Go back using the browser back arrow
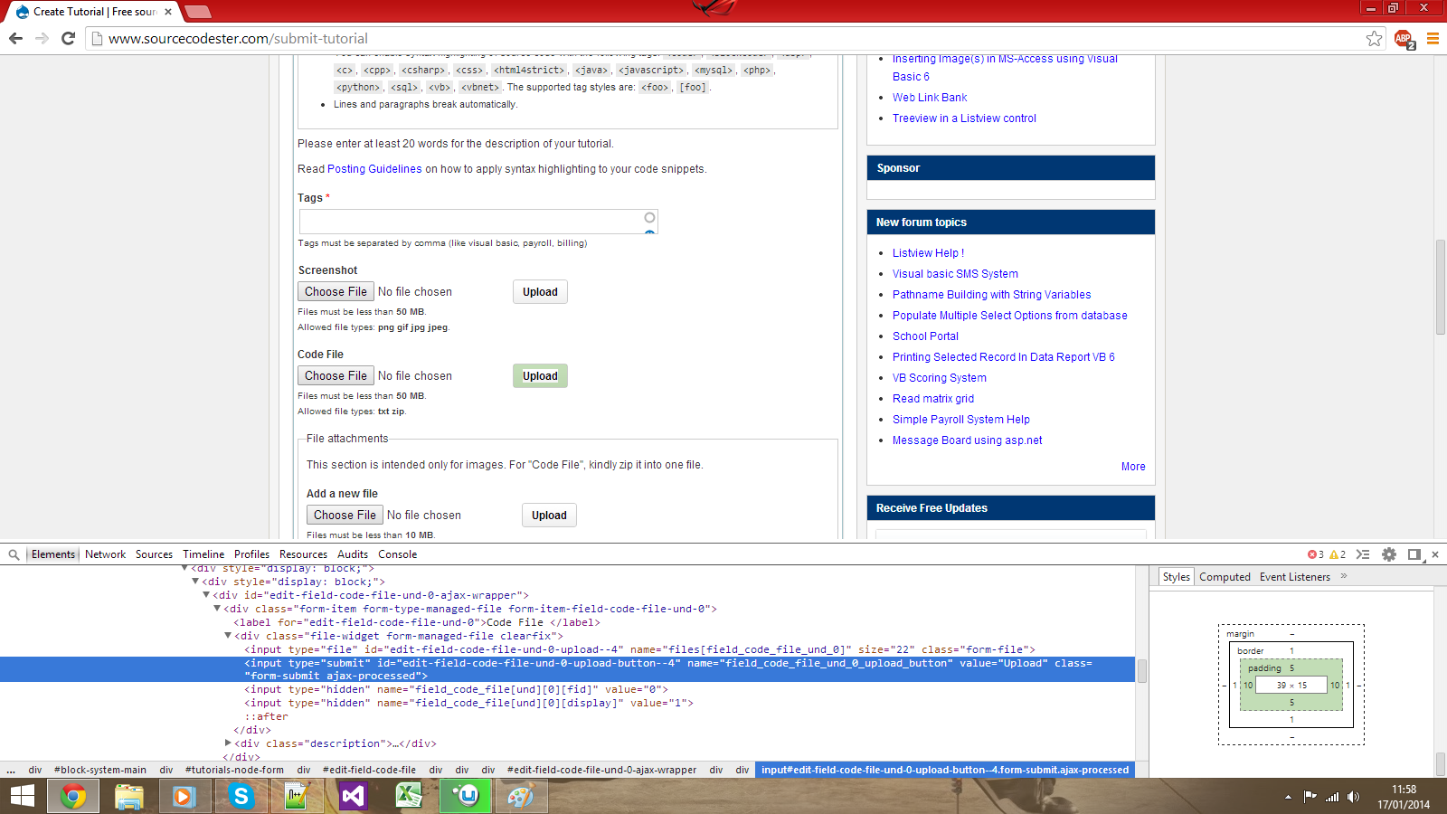Screen dimensions: 1447x814 tap(15, 38)
